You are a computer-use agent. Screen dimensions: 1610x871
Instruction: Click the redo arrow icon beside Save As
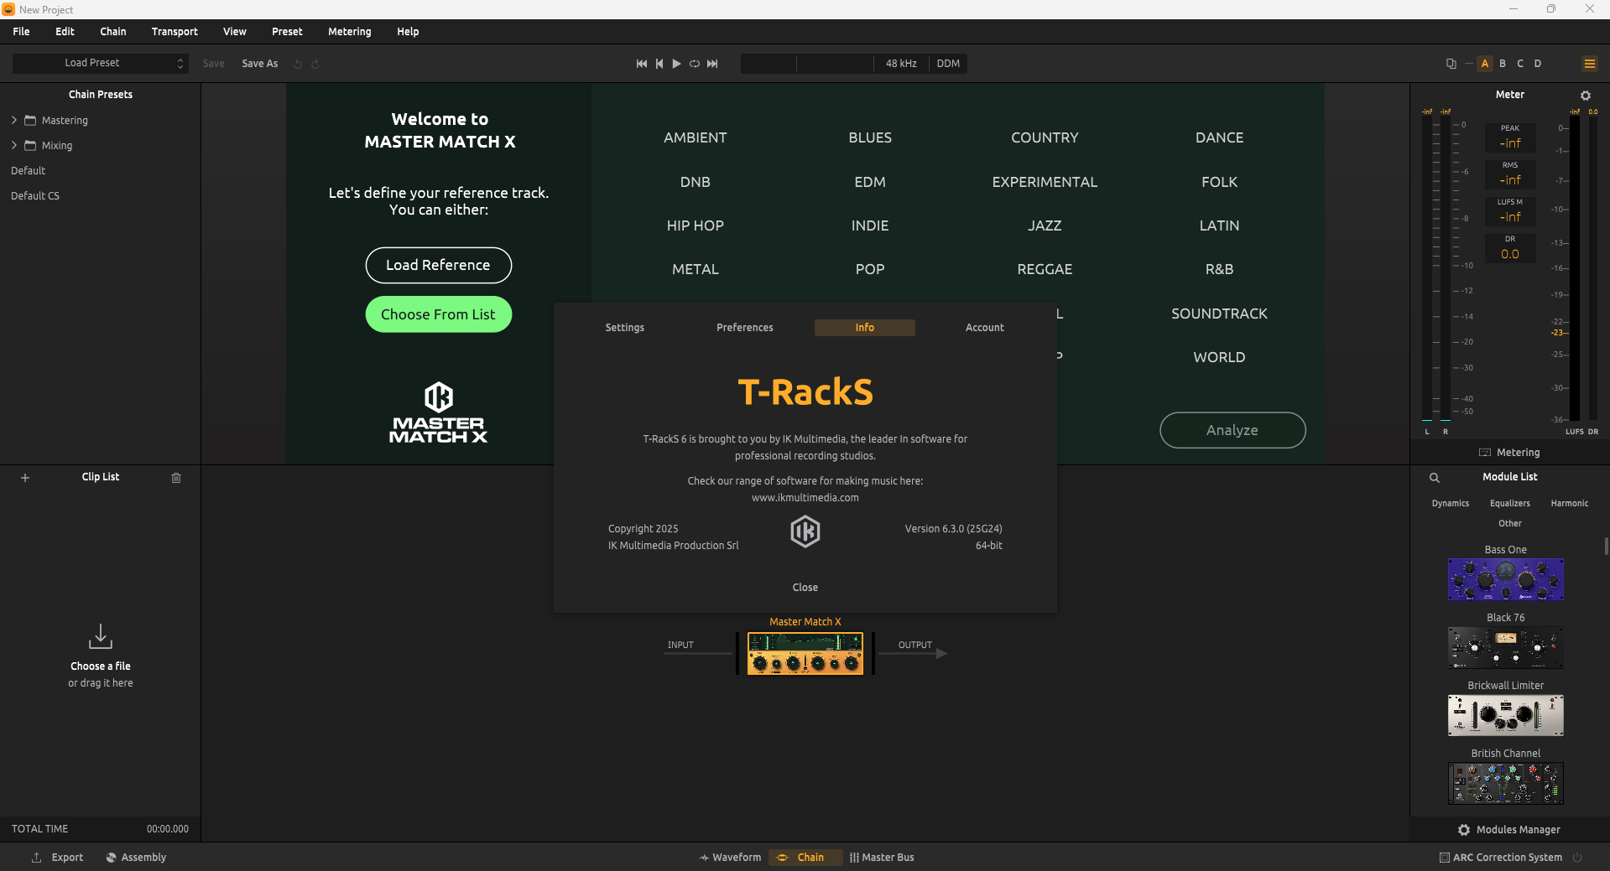pyautogui.click(x=315, y=64)
